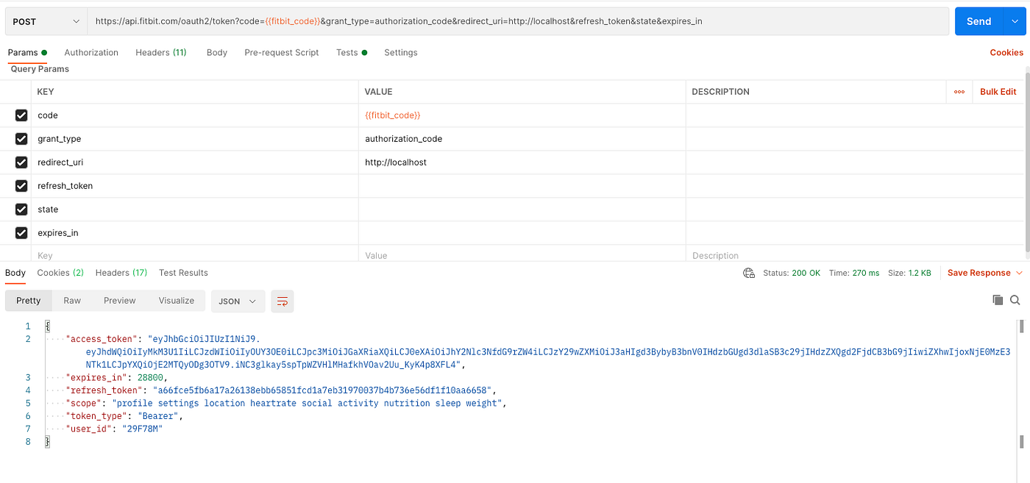The height and width of the screenshot is (483, 1030).
Task: Open the Headers (17) response tab
Action: (121, 272)
